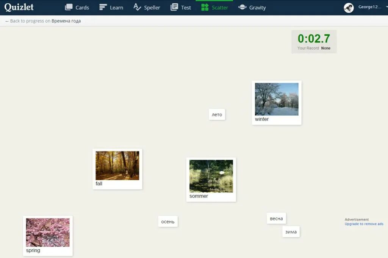Select the Cards study mode icon

69,7
